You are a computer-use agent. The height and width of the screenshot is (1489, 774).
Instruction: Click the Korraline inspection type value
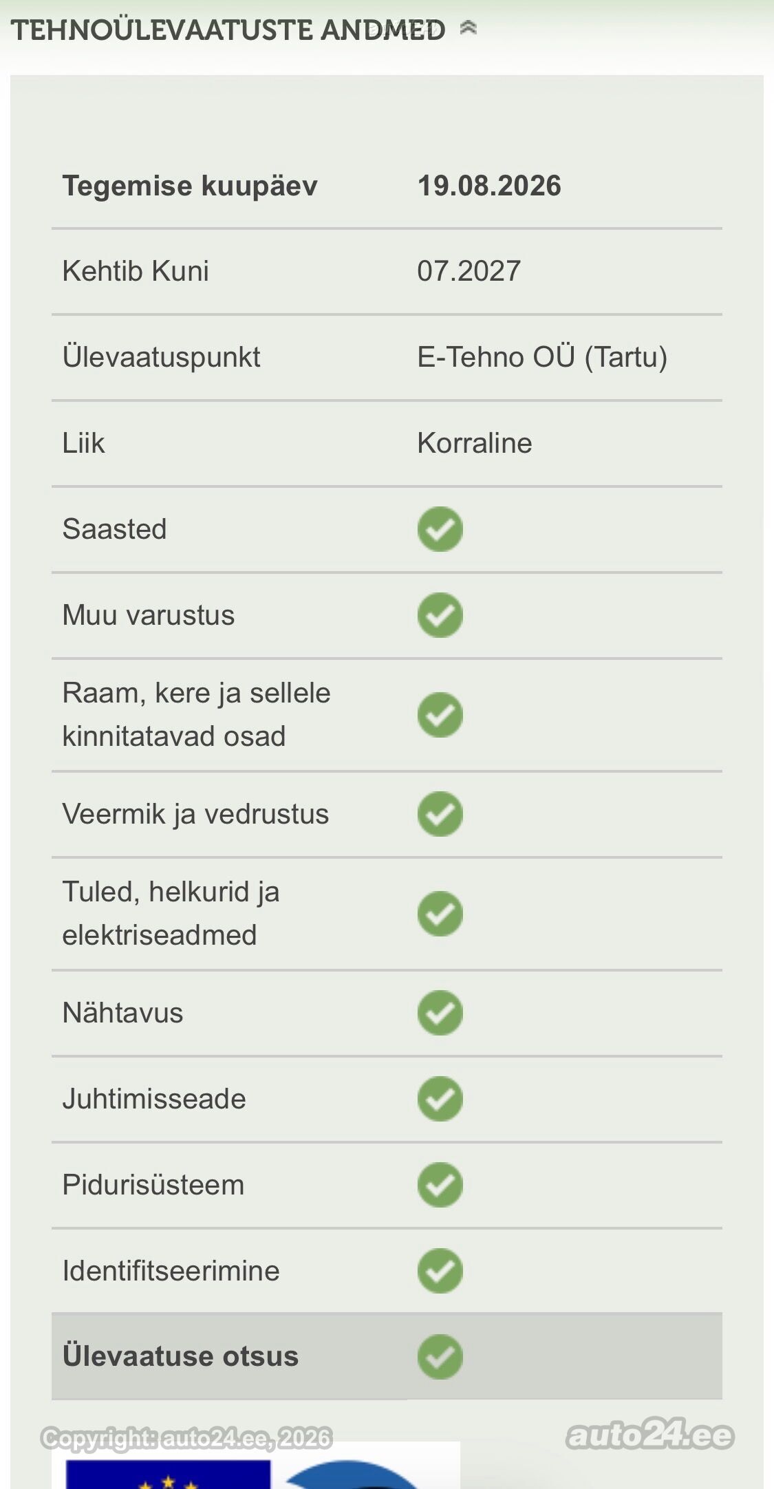[475, 443]
